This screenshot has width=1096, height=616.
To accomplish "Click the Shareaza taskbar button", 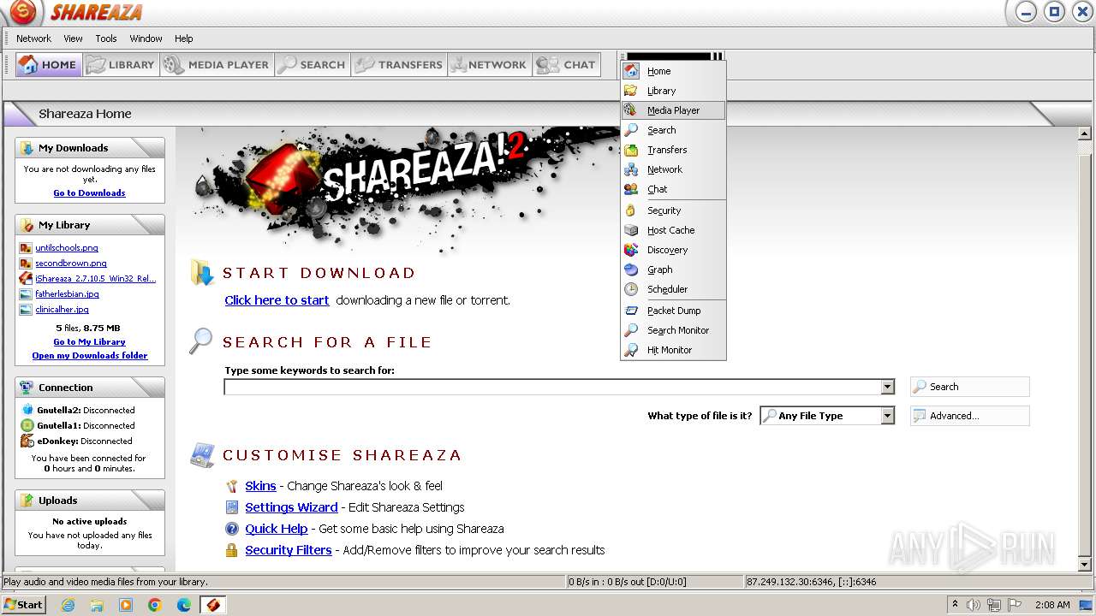I will 212,605.
